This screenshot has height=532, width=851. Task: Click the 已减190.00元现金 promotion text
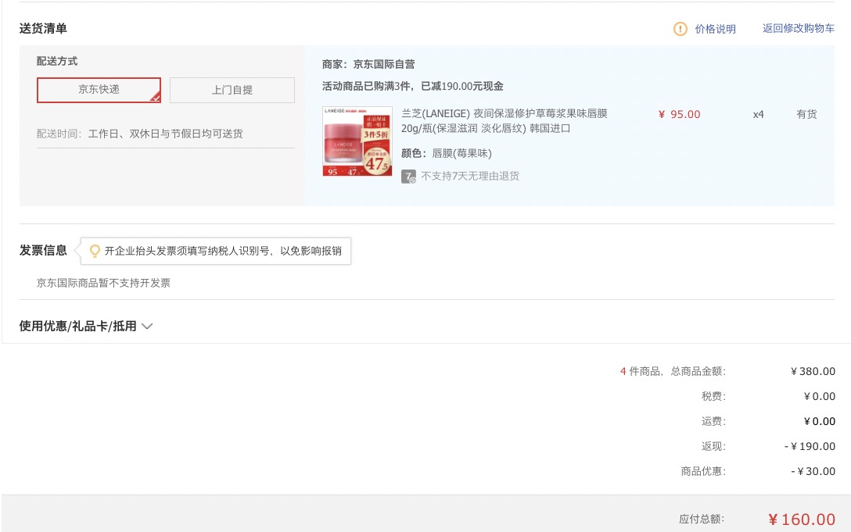point(462,86)
